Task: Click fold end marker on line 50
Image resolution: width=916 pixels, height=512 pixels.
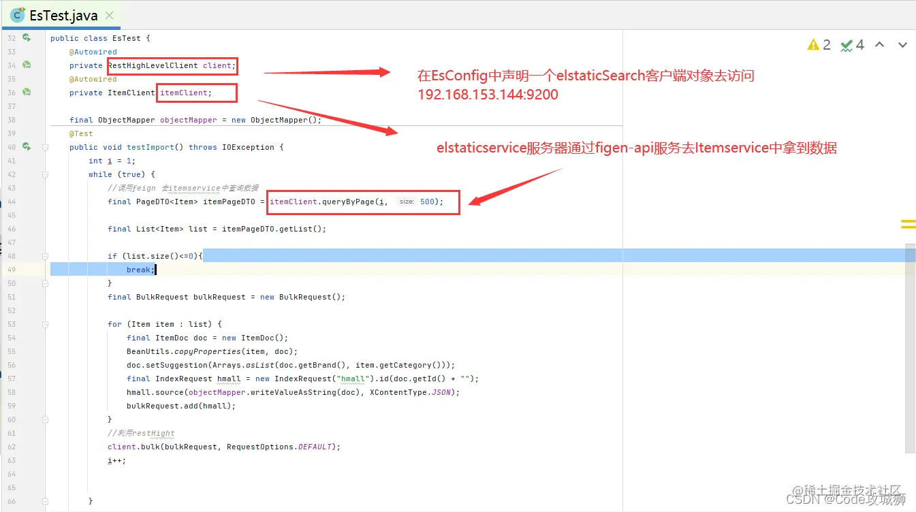Action: [x=46, y=283]
